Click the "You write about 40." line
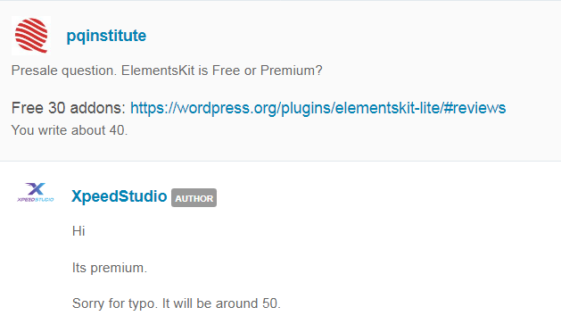561x324 pixels. (70, 130)
